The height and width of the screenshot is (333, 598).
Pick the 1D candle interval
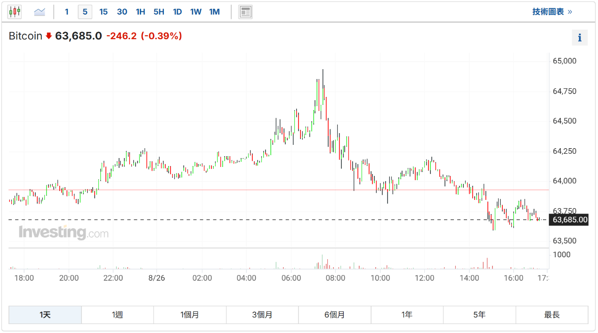pyautogui.click(x=177, y=12)
